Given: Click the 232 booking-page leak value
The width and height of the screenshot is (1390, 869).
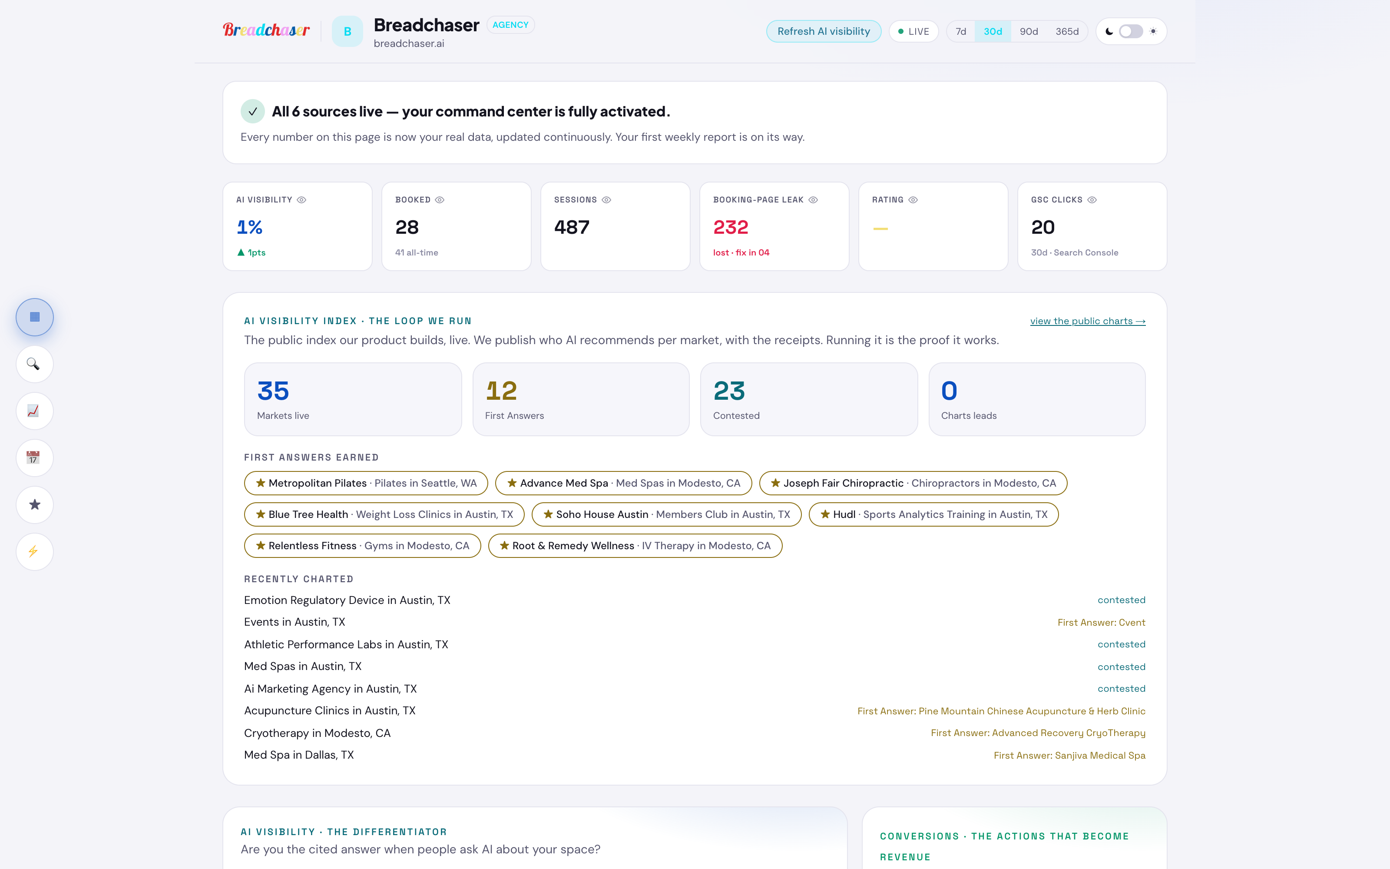Looking at the screenshot, I should pos(731,228).
